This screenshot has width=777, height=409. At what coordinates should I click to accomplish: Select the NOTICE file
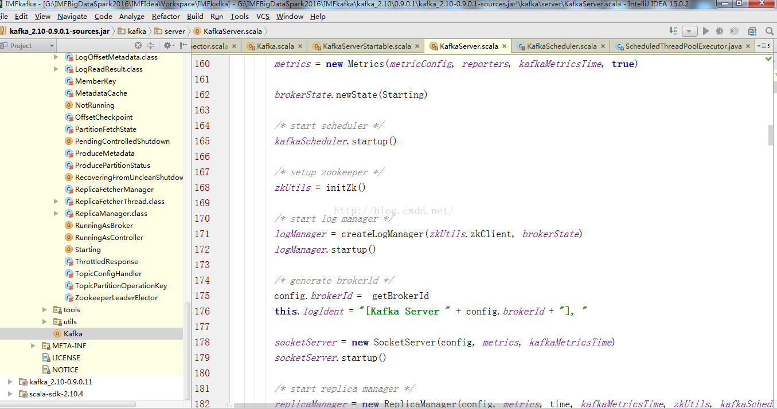(65, 370)
